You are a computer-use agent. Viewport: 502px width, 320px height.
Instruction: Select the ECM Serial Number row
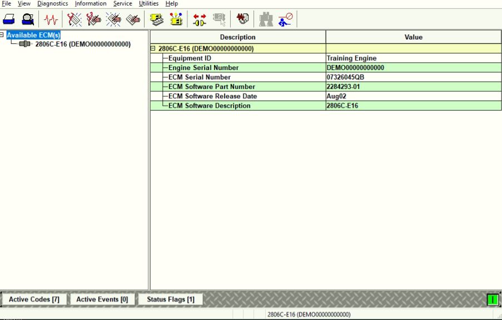[x=200, y=77]
